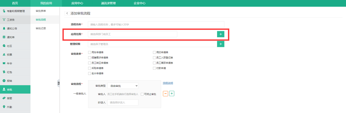Screen dimensions: 346x113
Task: Open the 我的应用 top tab
Action: [46, 3]
